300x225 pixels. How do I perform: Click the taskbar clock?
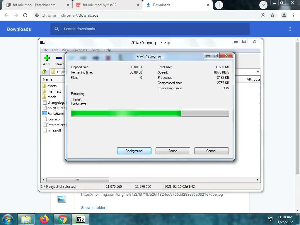click(x=285, y=219)
